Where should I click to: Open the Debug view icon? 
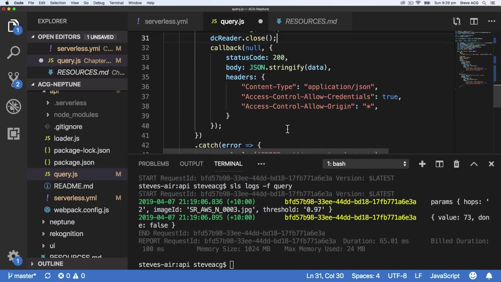click(x=13, y=106)
